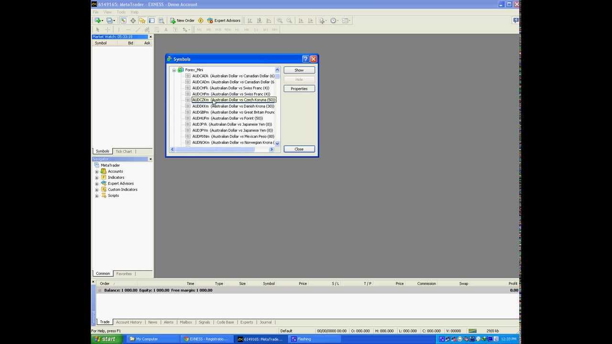Click Show button in Symbols dialog
The image size is (612, 344).
point(299,70)
